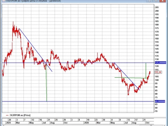This screenshot has height=126, width=168.
Task: Click the Aug label next to date 17
Action: click(x=134, y=123)
